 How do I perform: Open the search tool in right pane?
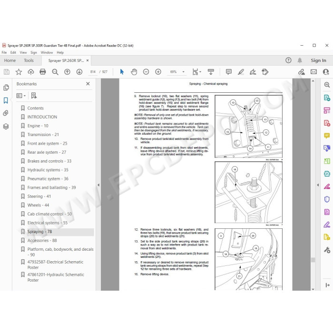327,85
